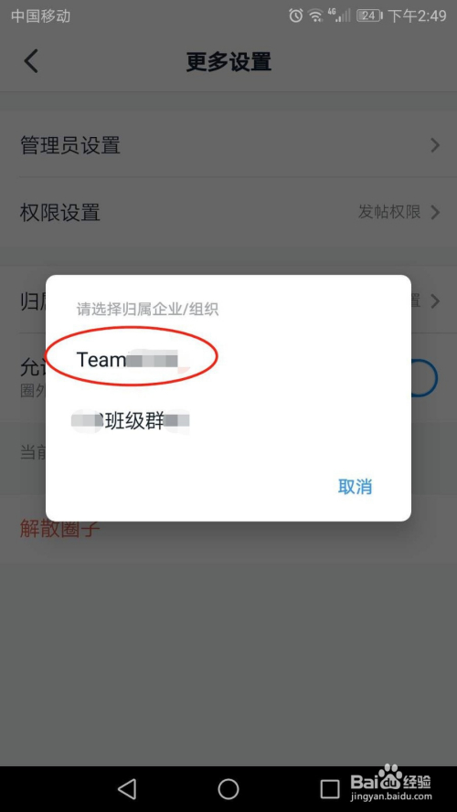Tap the Android home circle button
457x812 pixels.
228,788
